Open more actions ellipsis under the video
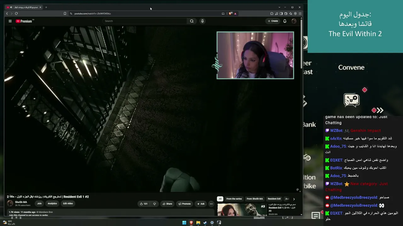The image size is (403, 226). point(211,204)
